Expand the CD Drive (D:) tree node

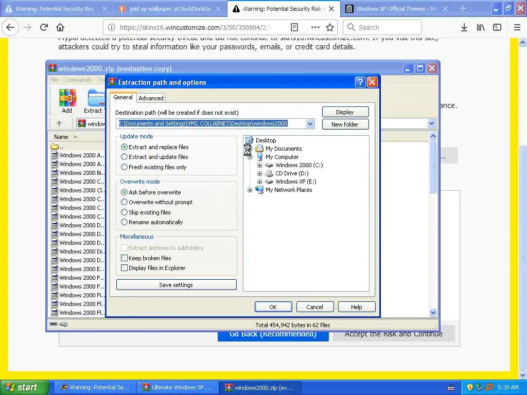(x=259, y=174)
